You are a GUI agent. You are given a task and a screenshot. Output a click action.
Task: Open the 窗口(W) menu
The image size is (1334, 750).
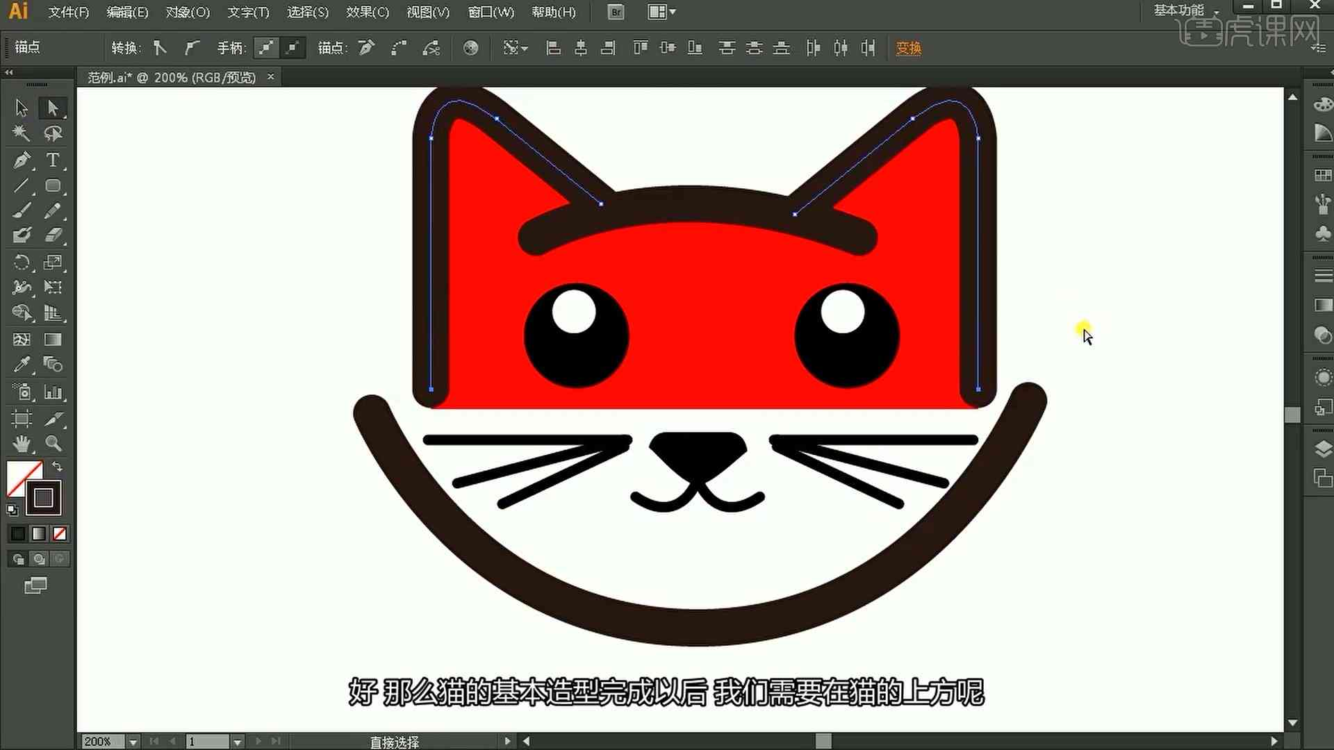[491, 12]
